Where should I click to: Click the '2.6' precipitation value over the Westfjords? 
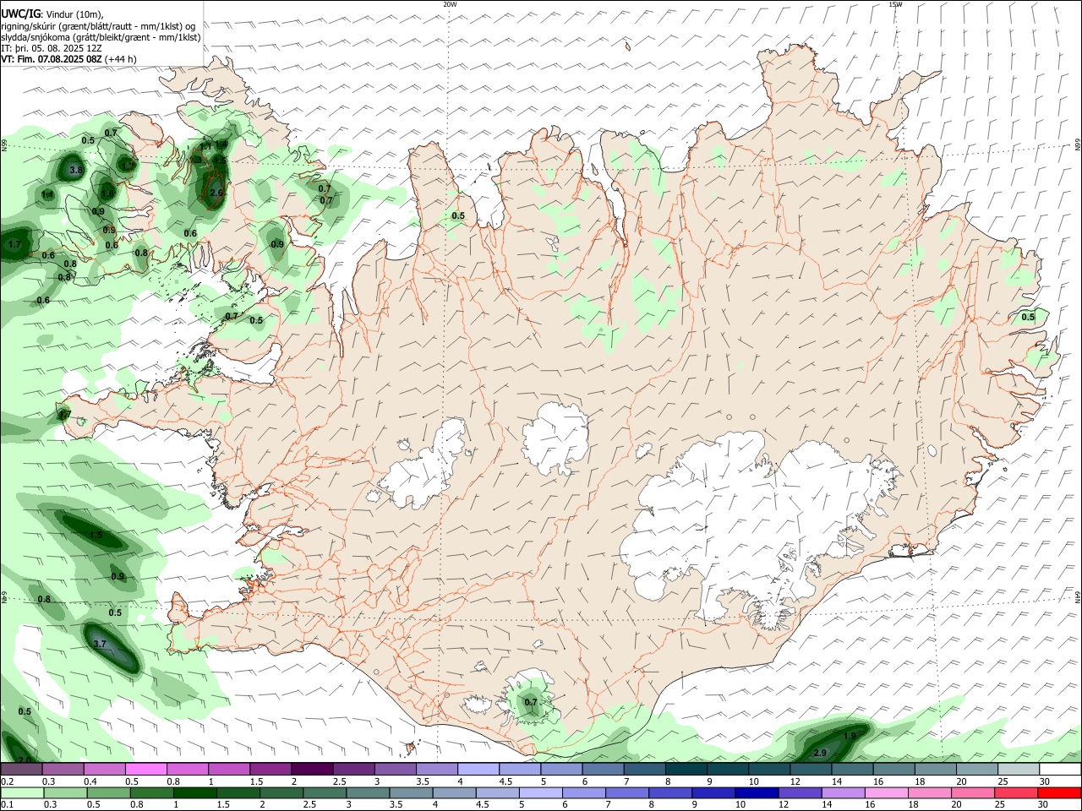[x=216, y=193]
